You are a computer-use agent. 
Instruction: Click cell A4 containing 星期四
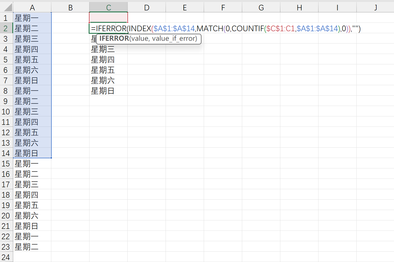click(32, 49)
